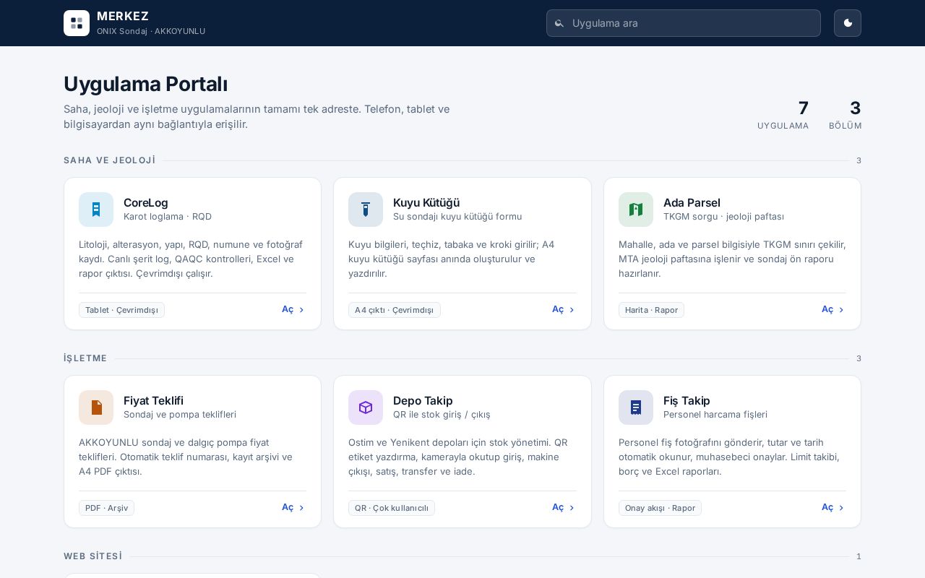Click the chevron arrow on Ada Parsel card

pyautogui.click(x=841, y=310)
